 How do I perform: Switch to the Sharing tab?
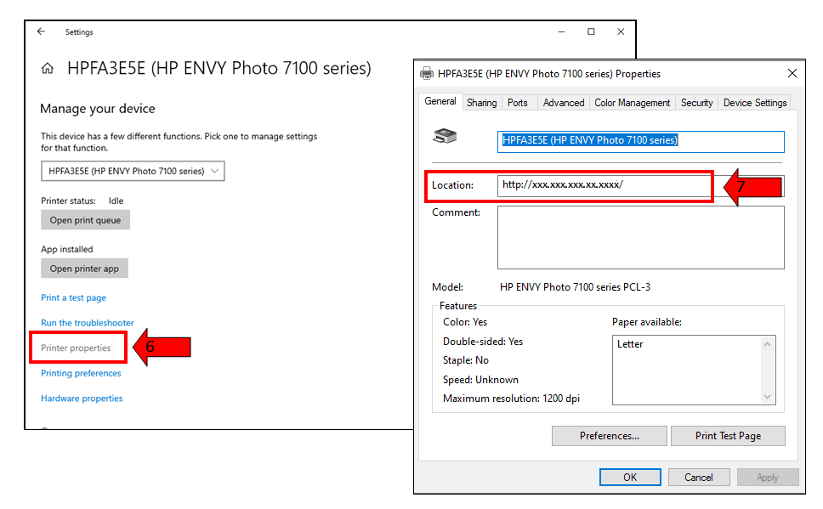click(x=481, y=102)
